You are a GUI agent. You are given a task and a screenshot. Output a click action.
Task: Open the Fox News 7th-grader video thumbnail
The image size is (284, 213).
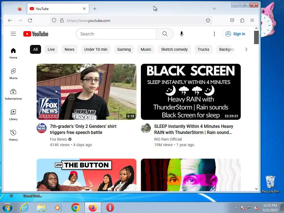[87, 92]
